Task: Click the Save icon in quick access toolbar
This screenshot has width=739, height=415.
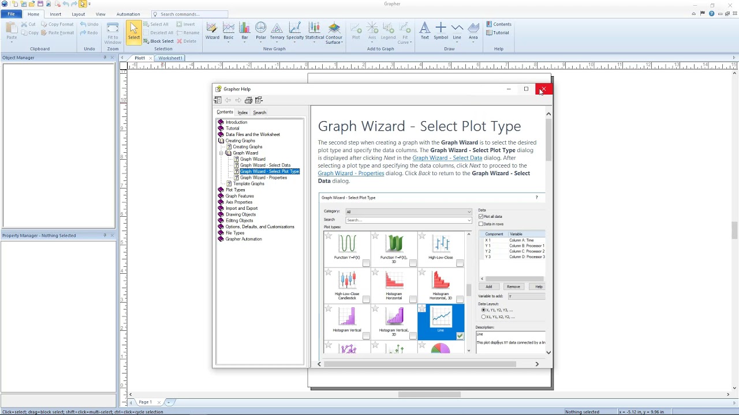Action: [x=40, y=4]
